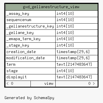
Task: Click the text[2147483647] type beside displayit
Action: pos(74,77)
